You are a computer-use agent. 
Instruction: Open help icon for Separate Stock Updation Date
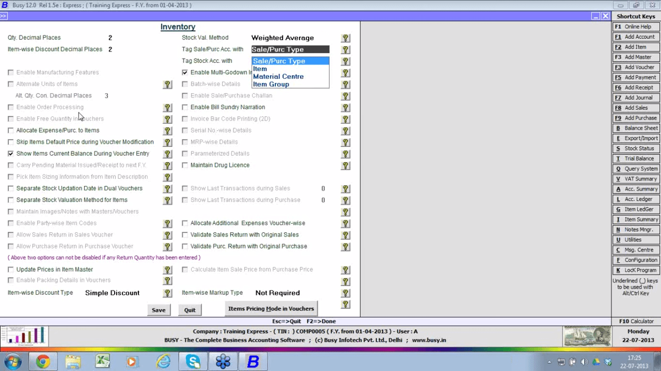(x=167, y=189)
